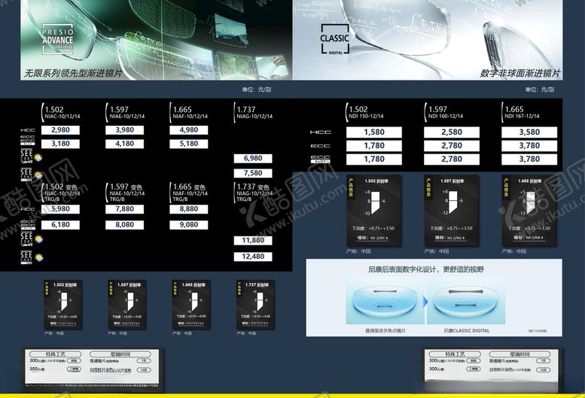Click the blue arrow between the lens diagrams
The image size is (585, 398).
tap(425, 302)
